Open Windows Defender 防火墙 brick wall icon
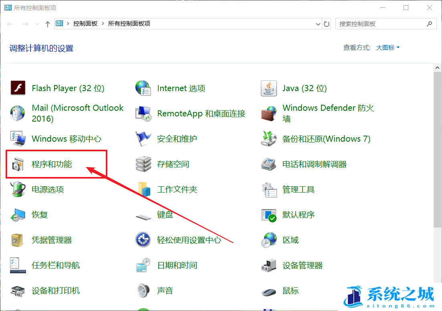 tap(268, 114)
